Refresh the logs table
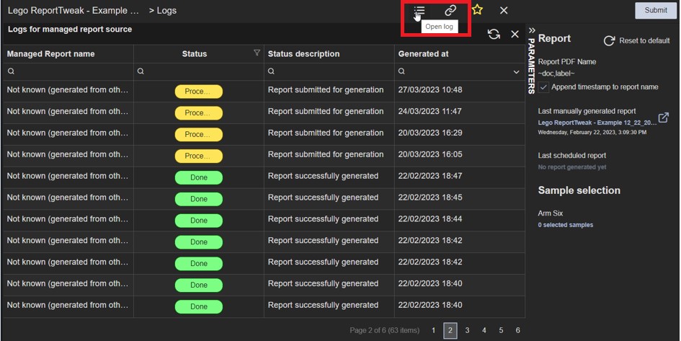The image size is (681, 341). point(494,34)
